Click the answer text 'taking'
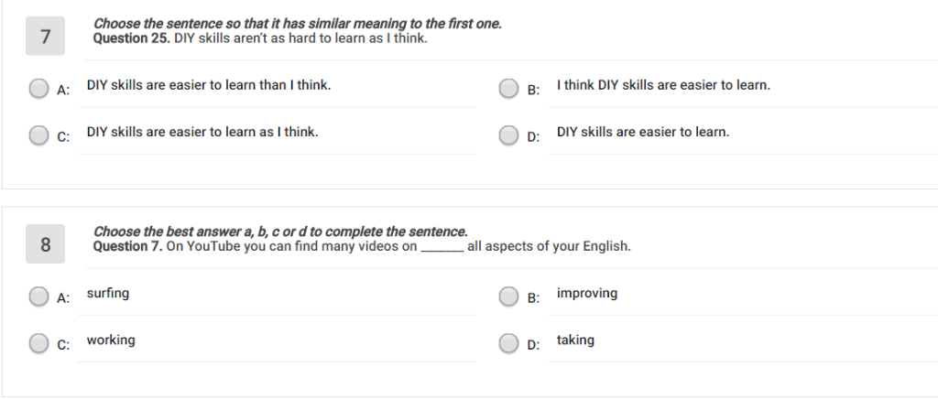 [575, 340]
